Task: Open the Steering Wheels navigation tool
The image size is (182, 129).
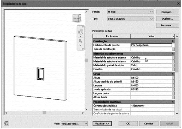Action: pos(80,32)
